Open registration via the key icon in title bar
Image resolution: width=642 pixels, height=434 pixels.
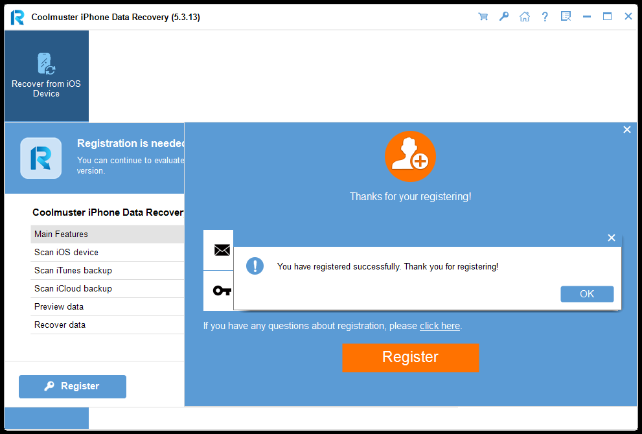click(x=504, y=17)
